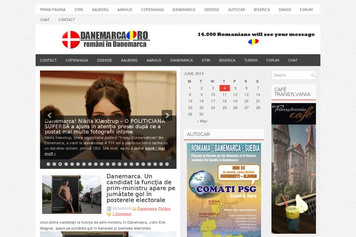Select AALBORG in the dark navigation bar

129,60
